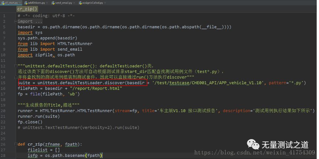This screenshot has height=159, width=319.
Task: Click 'import zipfile, os.path' line
Action: (x=46, y=55)
